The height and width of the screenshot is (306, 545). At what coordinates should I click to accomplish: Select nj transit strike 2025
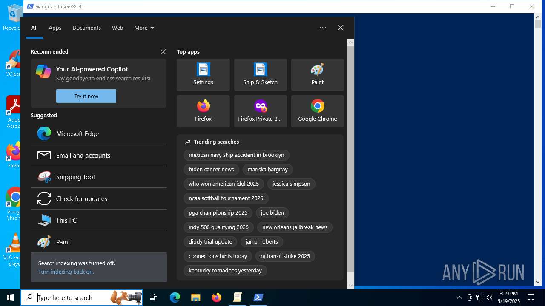click(285, 256)
